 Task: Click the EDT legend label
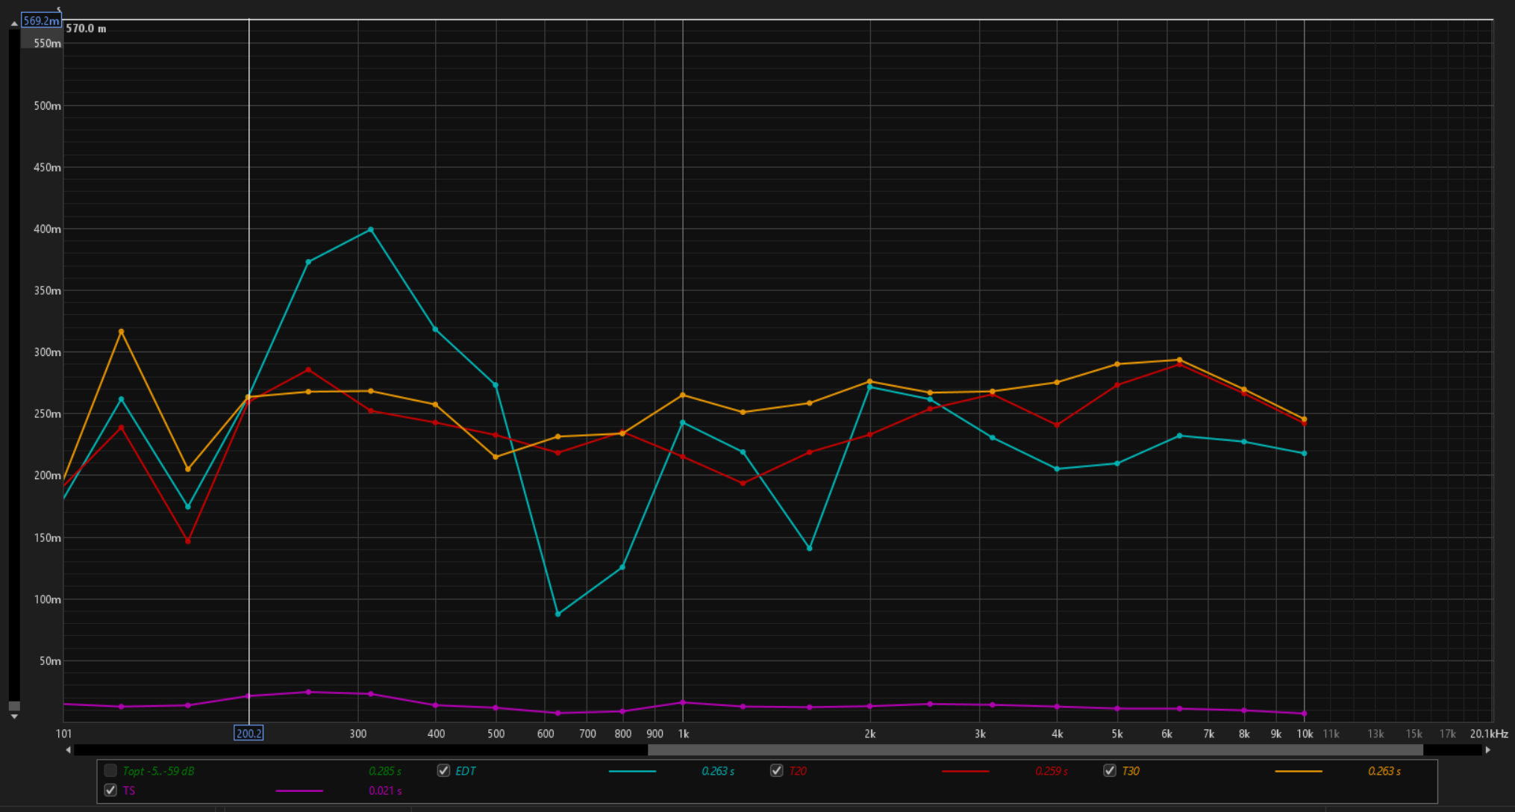coord(466,771)
